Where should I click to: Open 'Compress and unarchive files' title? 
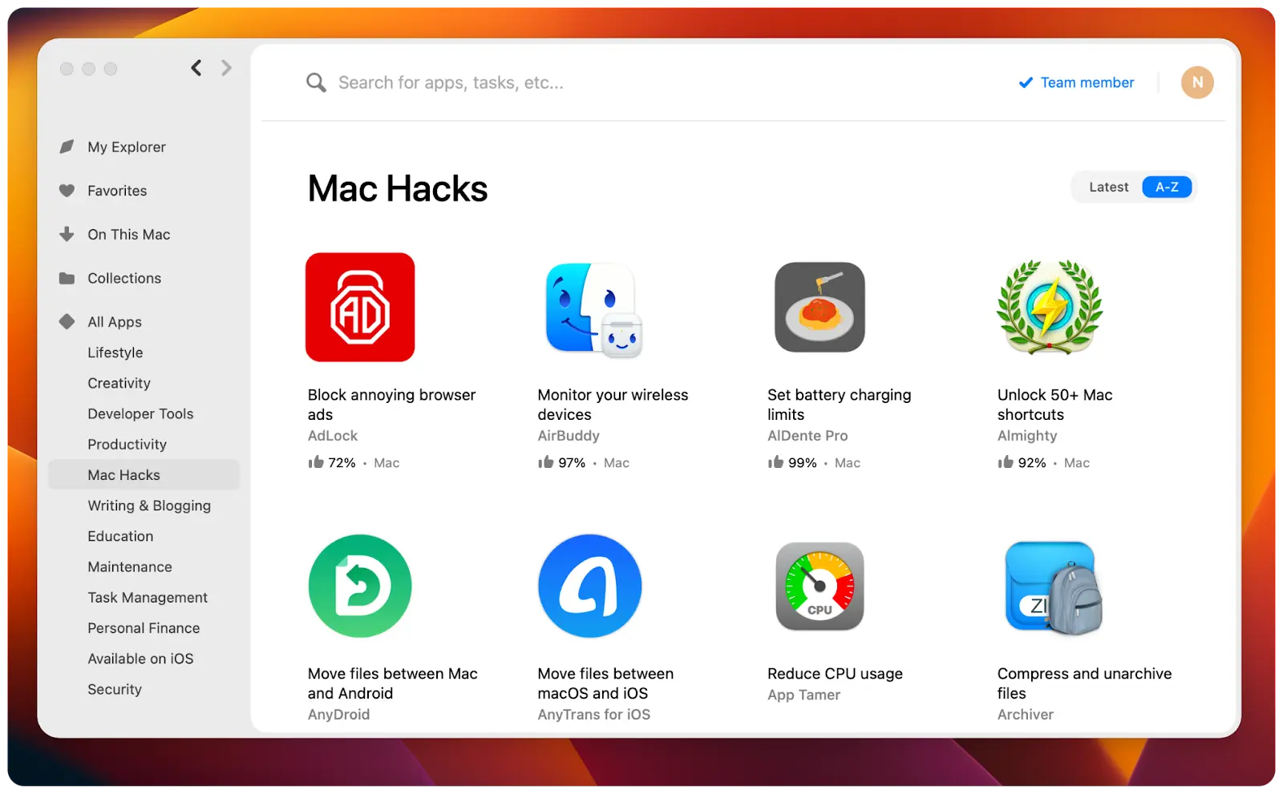pyautogui.click(x=1084, y=683)
